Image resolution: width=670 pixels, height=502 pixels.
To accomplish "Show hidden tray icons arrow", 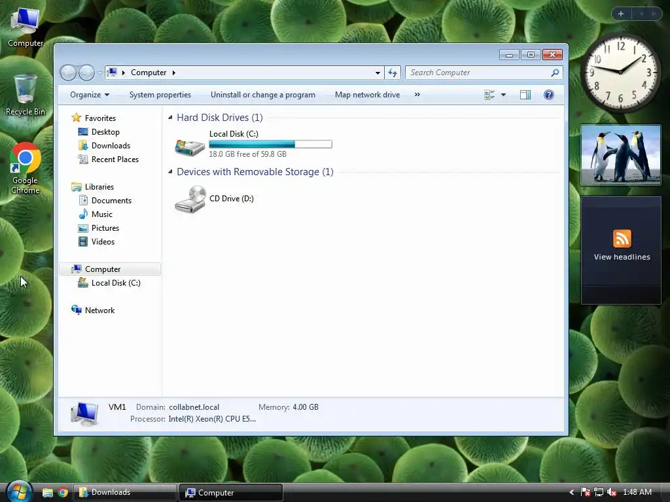I will click(572, 493).
